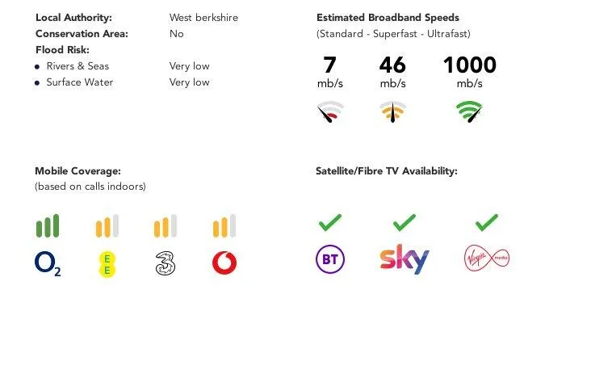Click the Mobile Coverage heading
This screenshot has width=591, height=374.
tap(78, 171)
